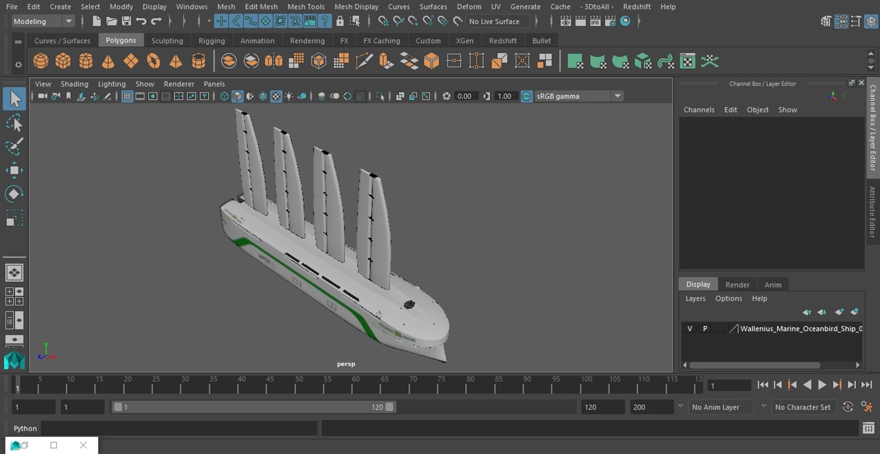Click the Multi-Cut knife shelf icon

(363, 61)
